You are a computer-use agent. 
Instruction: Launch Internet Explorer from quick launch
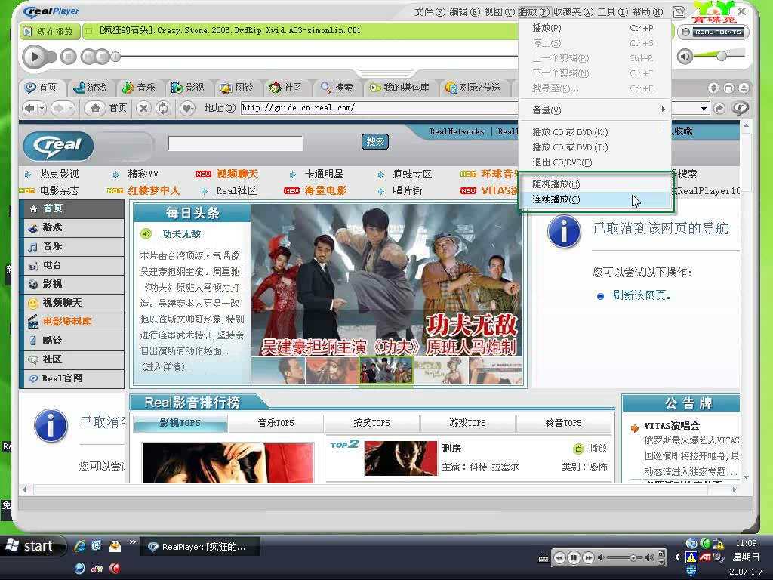tap(80, 546)
